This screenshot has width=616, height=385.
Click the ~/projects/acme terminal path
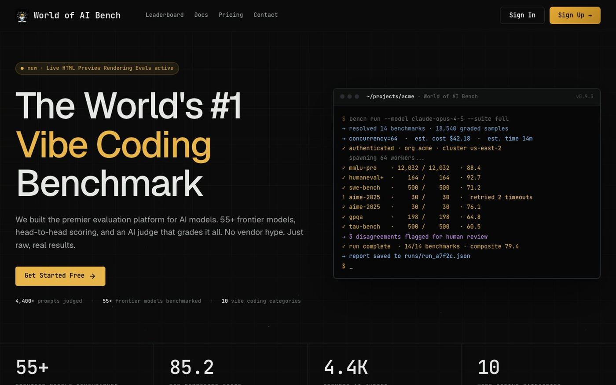(390, 96)
